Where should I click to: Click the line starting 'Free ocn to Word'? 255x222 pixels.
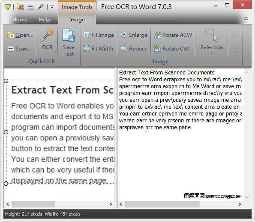pyautogui.click(x=180, y=80)
